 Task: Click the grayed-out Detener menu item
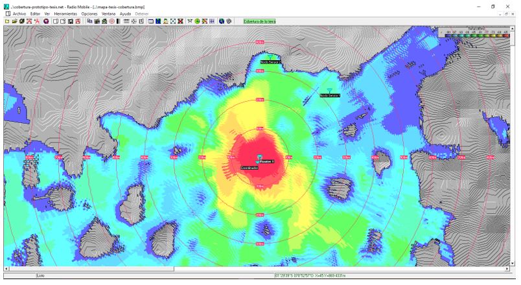pos(142,14)
